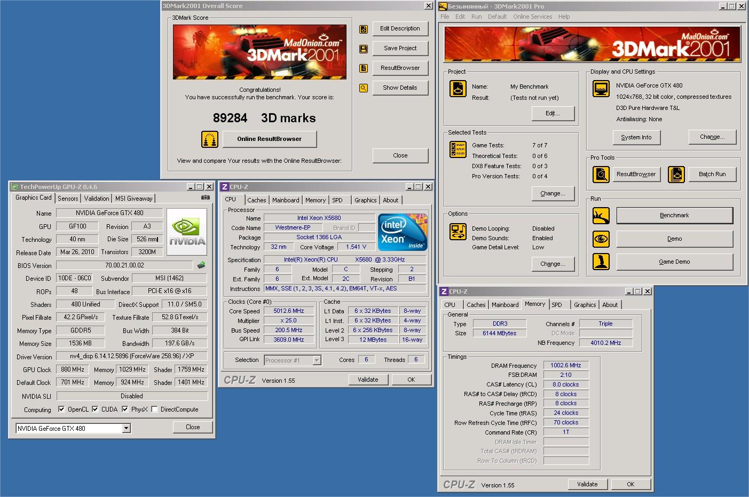Click the Display and CPU Settings monitor icon
The height and width of the screenshot is (497, 749).
click(601, 89)
